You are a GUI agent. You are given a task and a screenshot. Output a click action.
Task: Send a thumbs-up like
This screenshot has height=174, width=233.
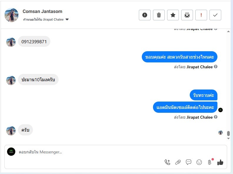click(x=220, y=162)
